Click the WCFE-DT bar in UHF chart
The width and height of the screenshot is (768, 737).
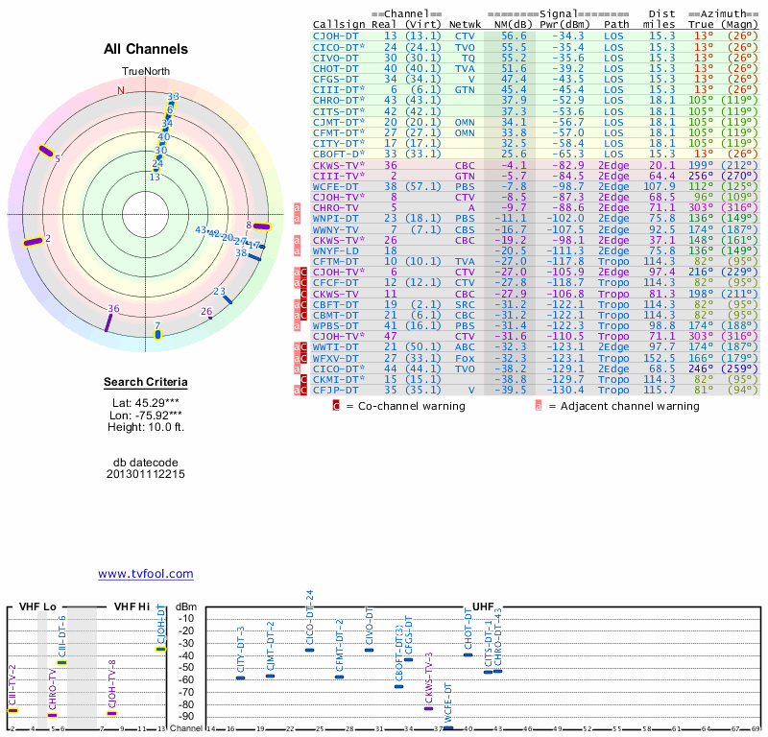click(448, 728)
